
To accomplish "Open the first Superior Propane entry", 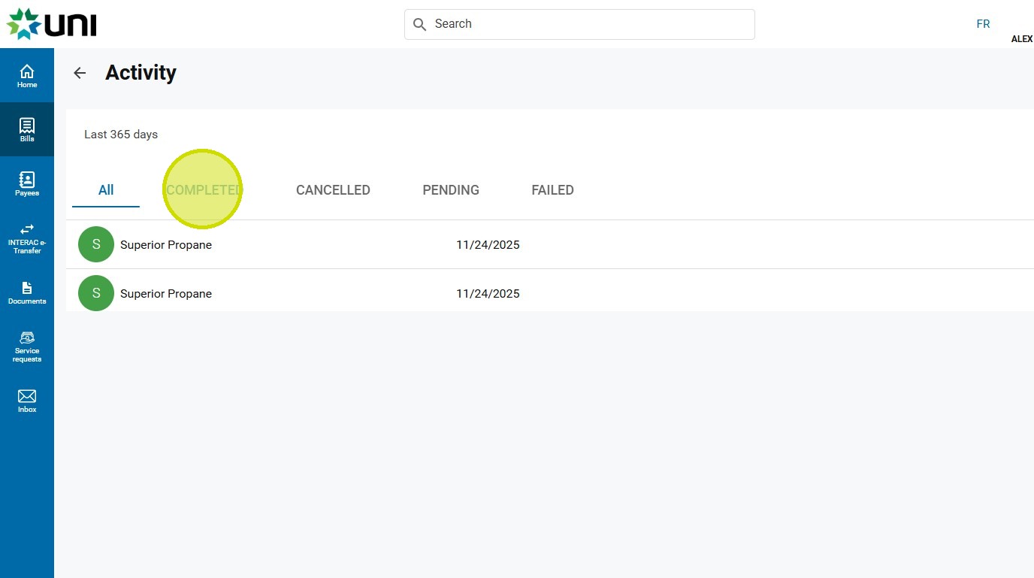I will point(166,245).
